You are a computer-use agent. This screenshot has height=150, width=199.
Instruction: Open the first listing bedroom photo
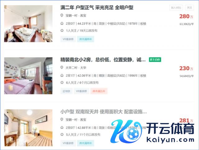pyautogui.click(x=28, y=24)
